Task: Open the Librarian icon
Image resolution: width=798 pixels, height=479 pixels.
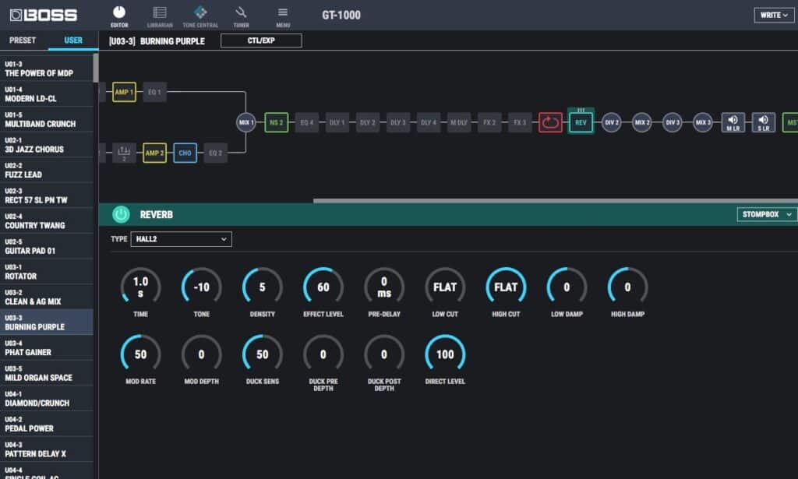Action: click(x=160, y=16)
